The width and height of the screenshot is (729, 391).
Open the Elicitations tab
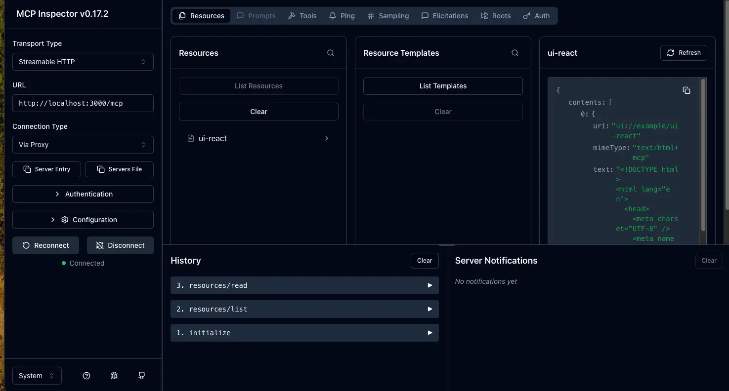[445, 16]
